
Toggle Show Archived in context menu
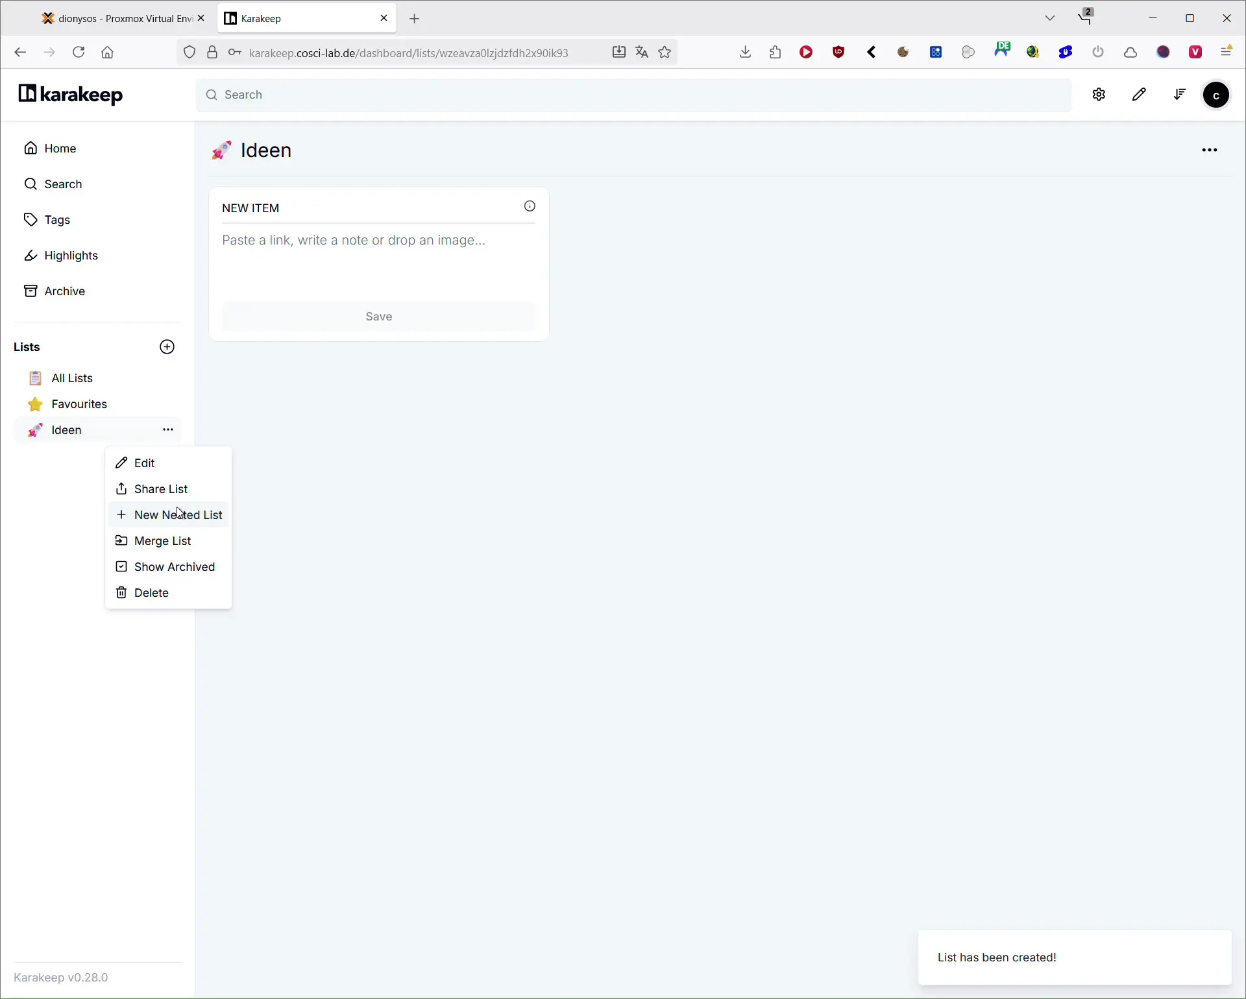(x=174, y=567)
